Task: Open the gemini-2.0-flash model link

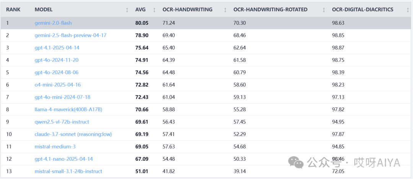Action: [x=53, y=23]
